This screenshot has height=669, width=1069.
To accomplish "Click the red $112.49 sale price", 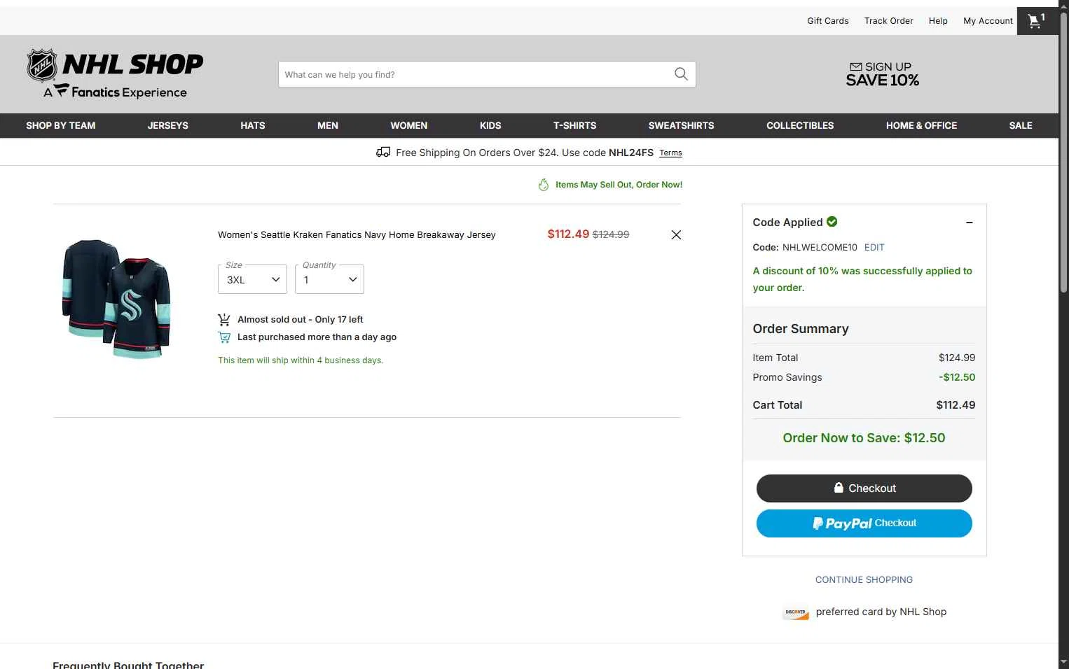I will (x=568, y=234).
